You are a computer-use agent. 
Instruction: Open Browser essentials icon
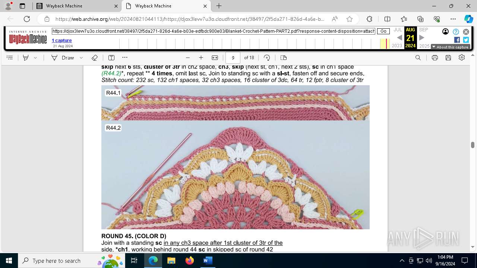[x=437, y=19]
